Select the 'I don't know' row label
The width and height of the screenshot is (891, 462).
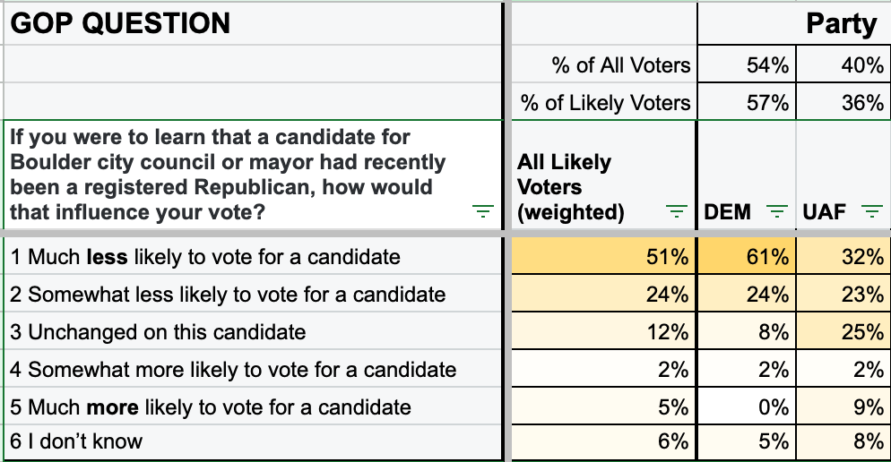(x=253, y=441)
